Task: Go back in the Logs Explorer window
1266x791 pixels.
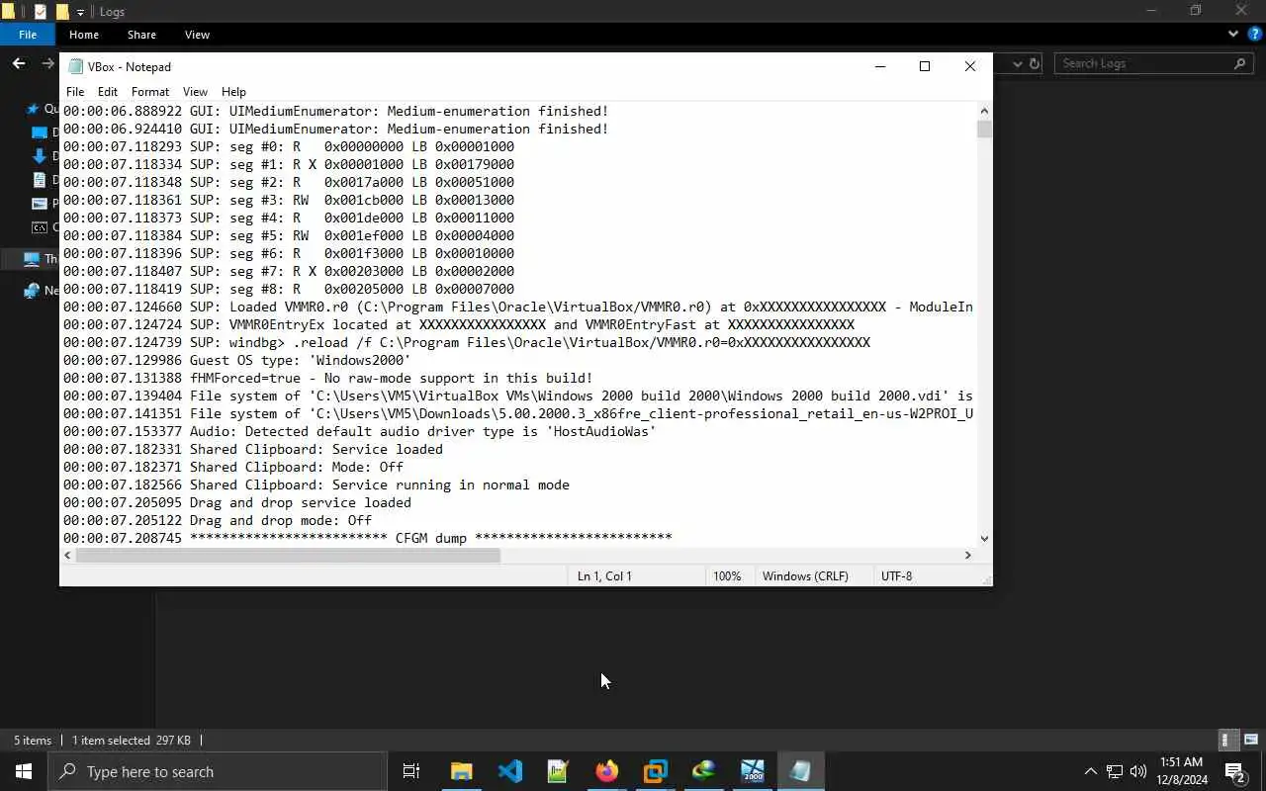Action: 19,63
